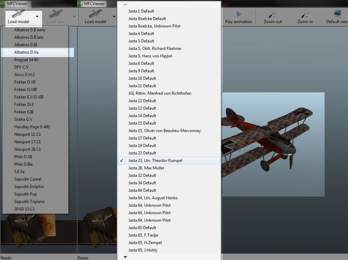Choose Sopwith Camel in the model menu

coord(27,179)
